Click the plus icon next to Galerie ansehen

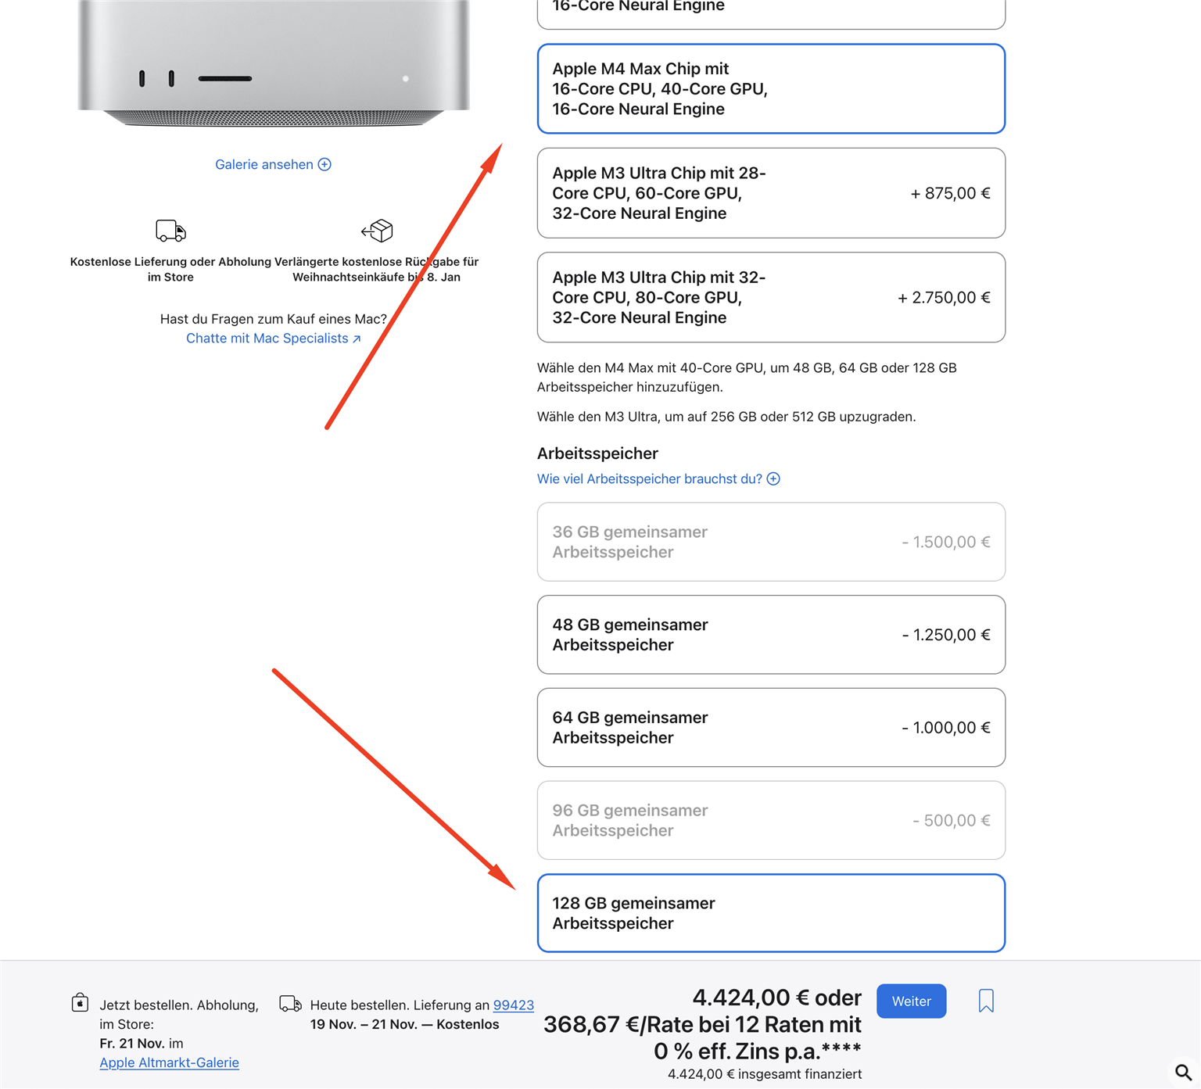[x=324, y=164]
